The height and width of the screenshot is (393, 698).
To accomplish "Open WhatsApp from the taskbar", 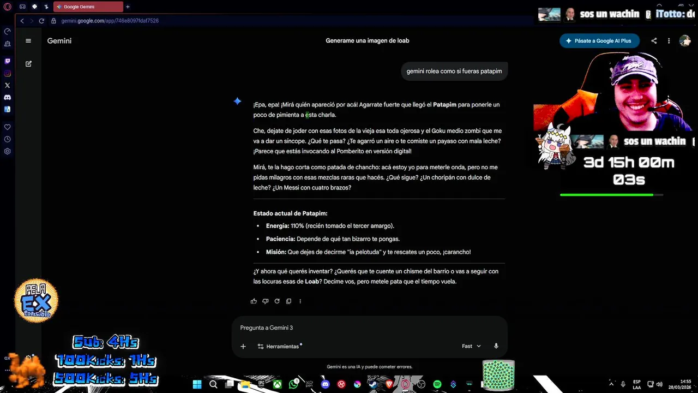I will click(293, 384).
